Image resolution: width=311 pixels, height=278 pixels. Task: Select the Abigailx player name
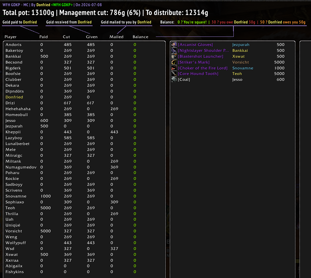coord(14,266)
